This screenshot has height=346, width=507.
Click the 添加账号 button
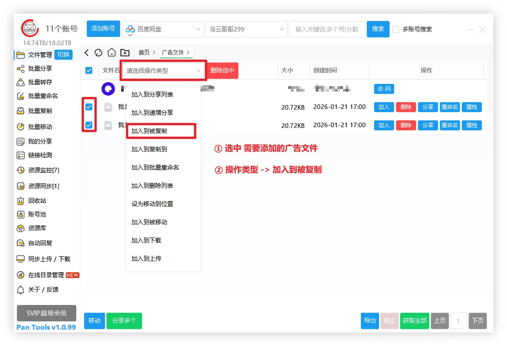(103, 29)
